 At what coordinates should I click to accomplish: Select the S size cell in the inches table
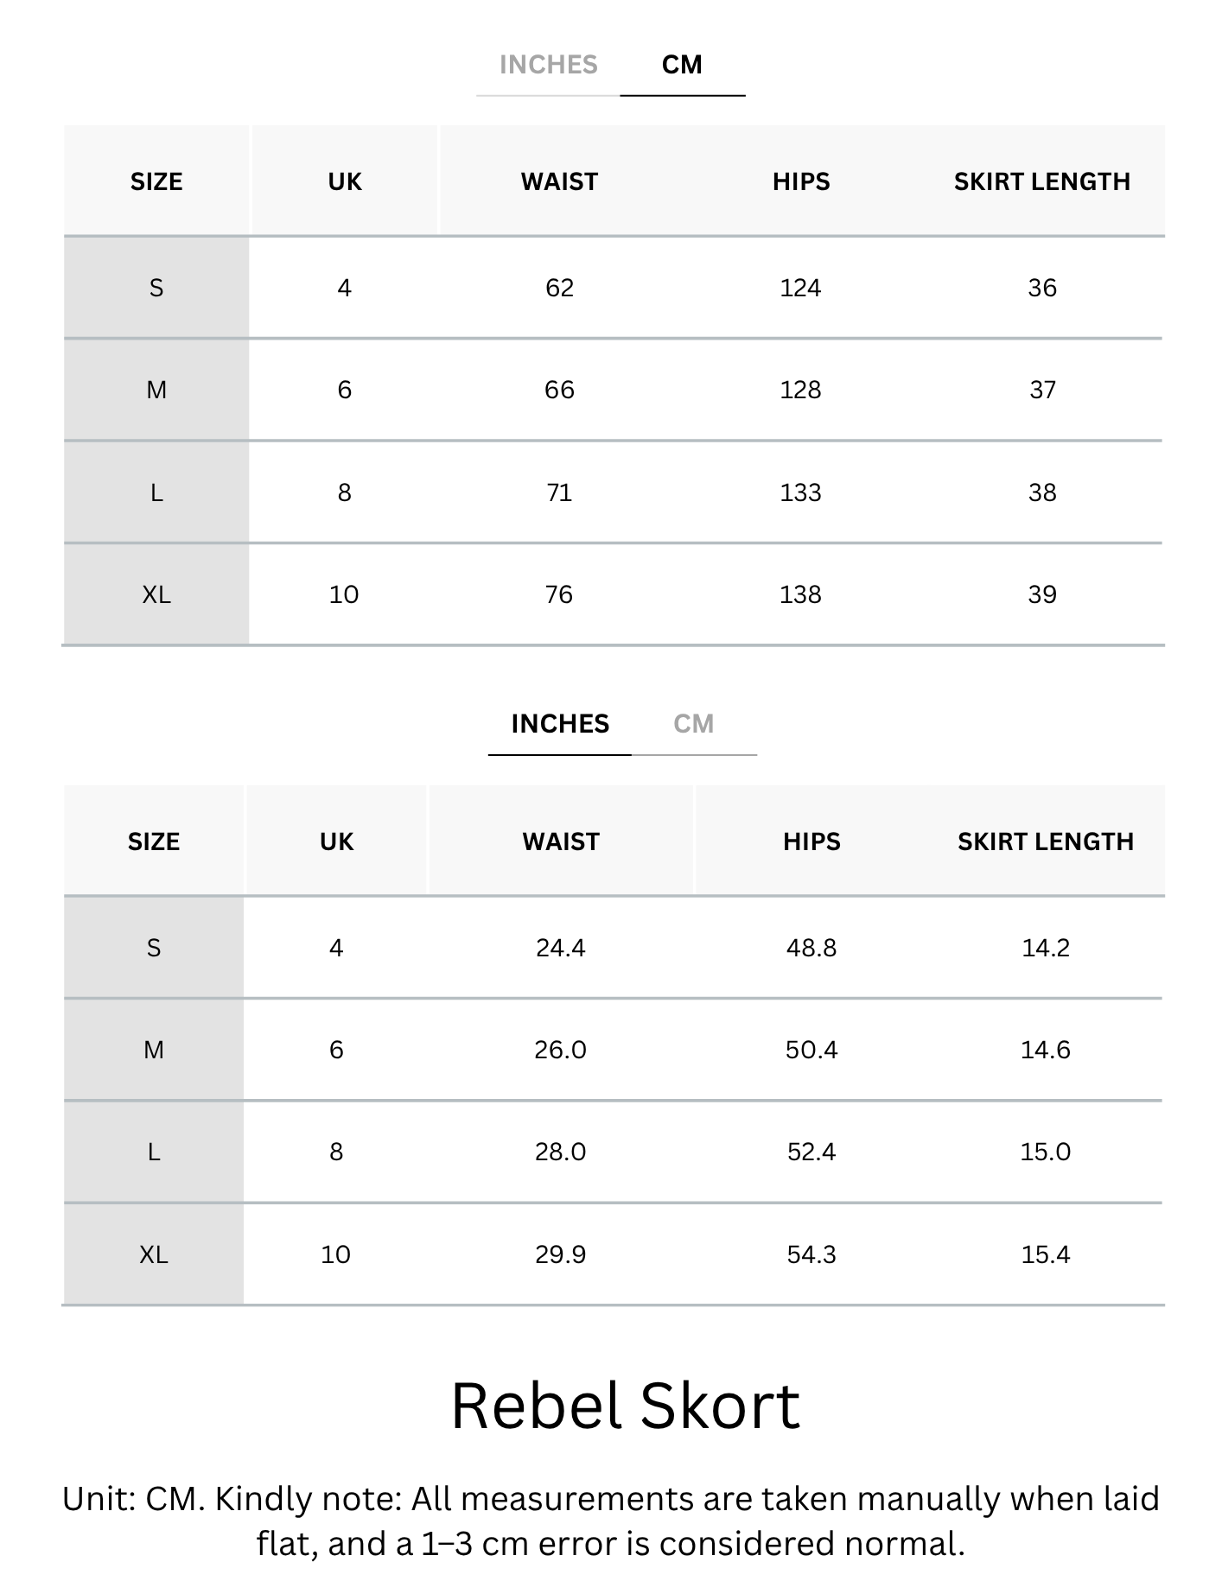click(x=154, y=948)
